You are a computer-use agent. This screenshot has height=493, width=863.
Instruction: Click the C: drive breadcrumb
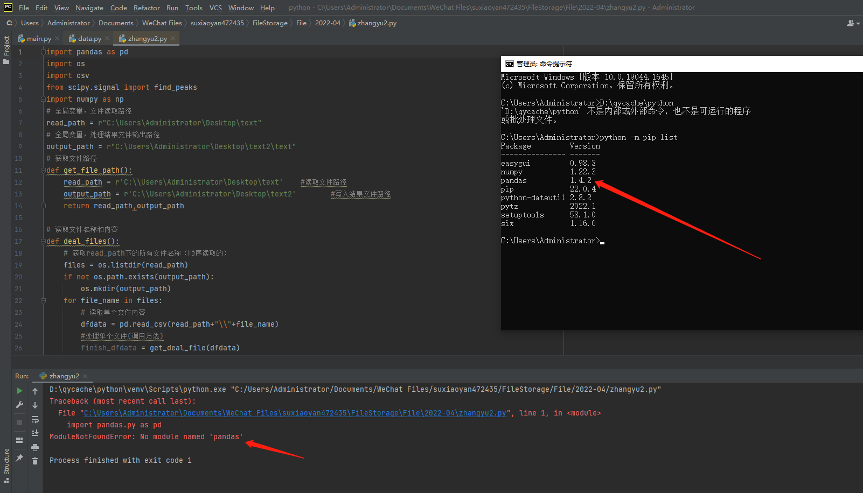click(x=9, y=23)
